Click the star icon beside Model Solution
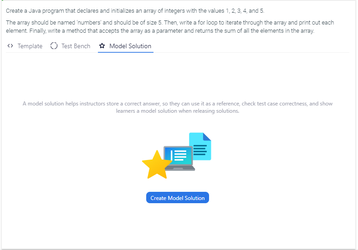This screenshot has width=358, height=250. click(102, 46)
